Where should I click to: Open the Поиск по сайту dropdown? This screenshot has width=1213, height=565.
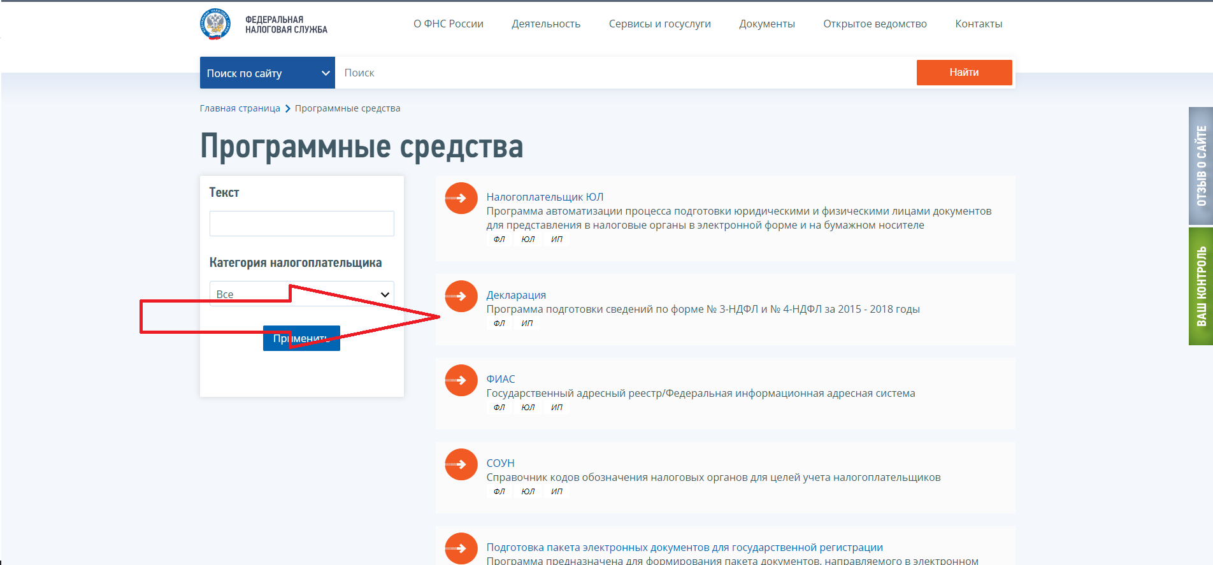(x=268, y=73)
